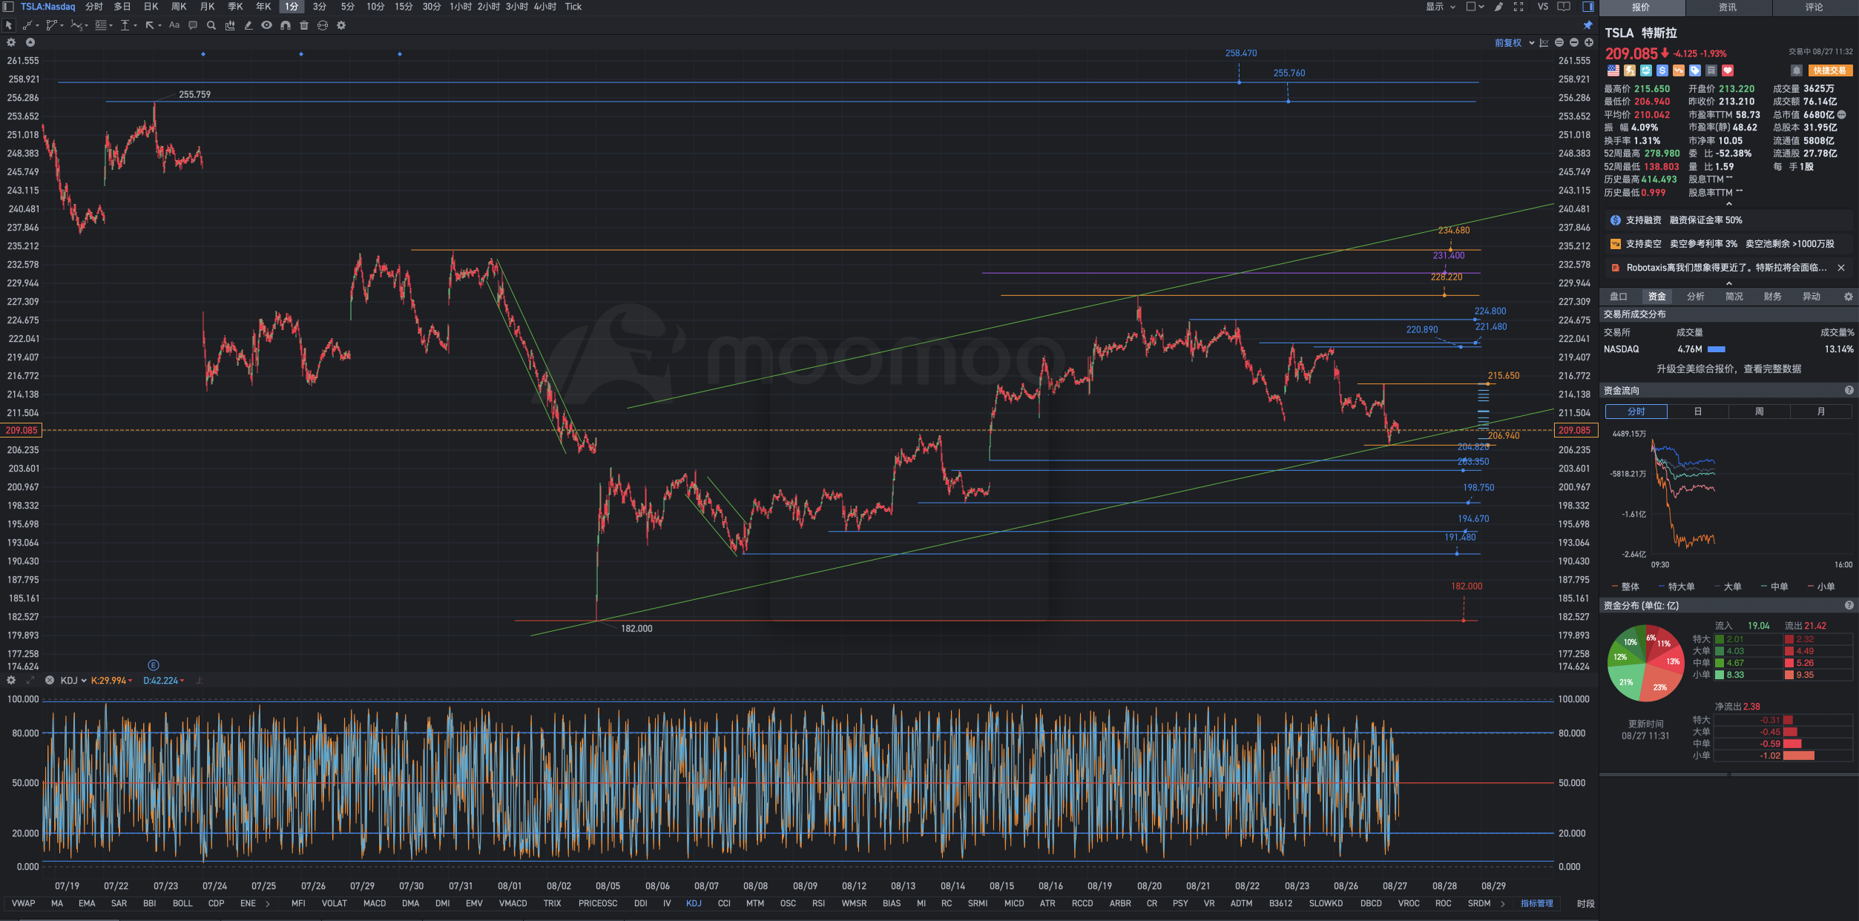
Task: Open the right panel tabs settings gear
Action: 1849,297
